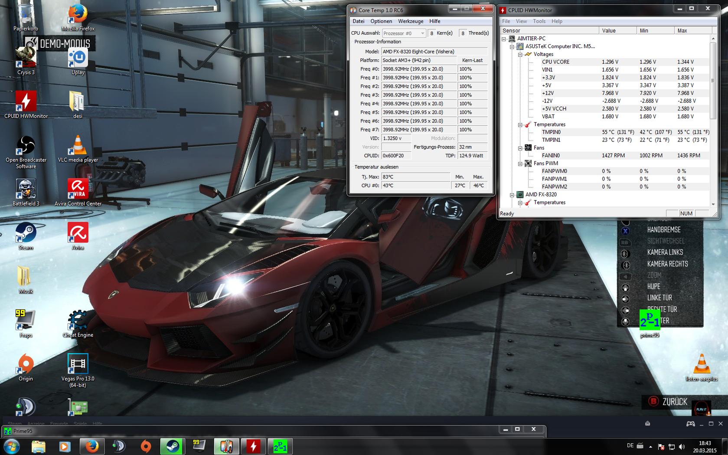This screenshot has width=728, height=455.
Task: Open the File menu in HWMonitor
Action: point(506,21)
